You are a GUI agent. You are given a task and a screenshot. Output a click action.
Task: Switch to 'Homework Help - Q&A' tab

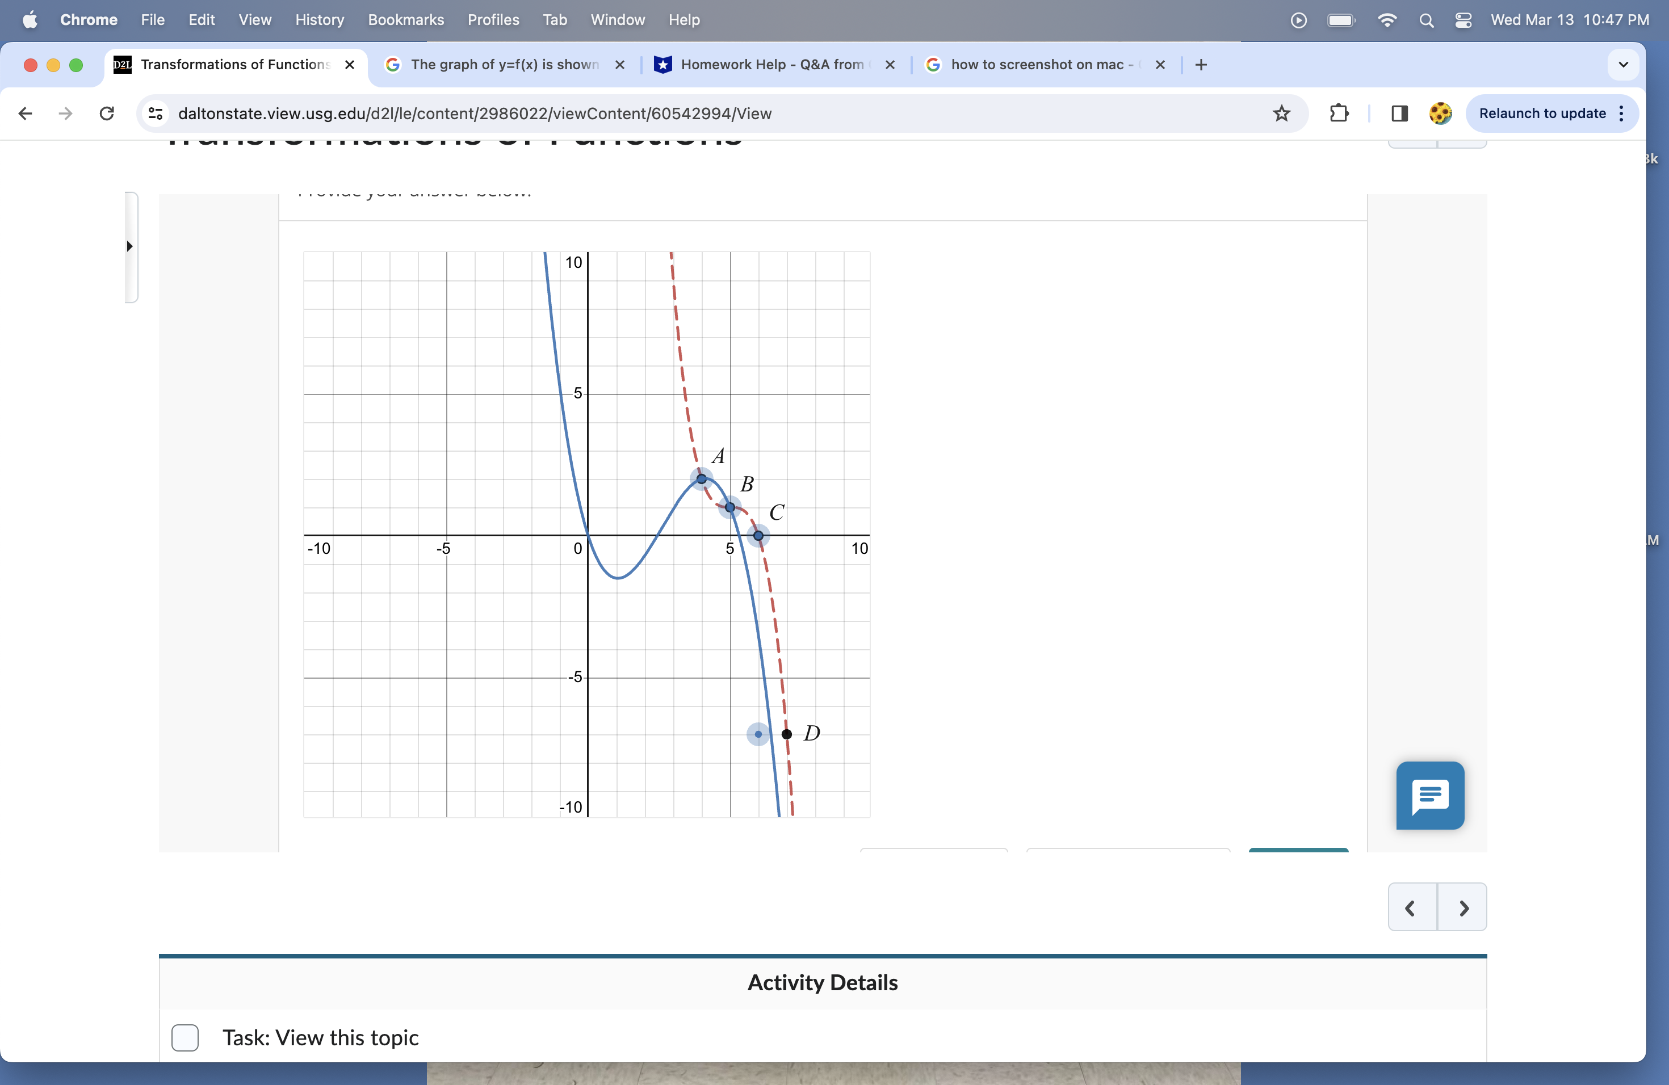(771, 65)
